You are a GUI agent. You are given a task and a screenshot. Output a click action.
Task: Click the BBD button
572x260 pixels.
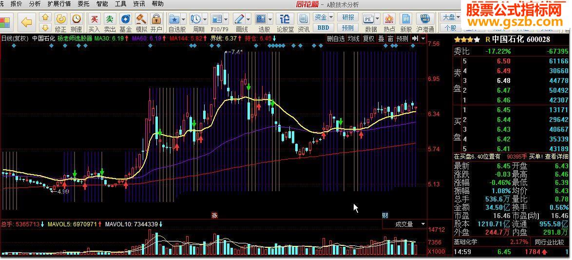pyautogui.click(x=323, y=28)
